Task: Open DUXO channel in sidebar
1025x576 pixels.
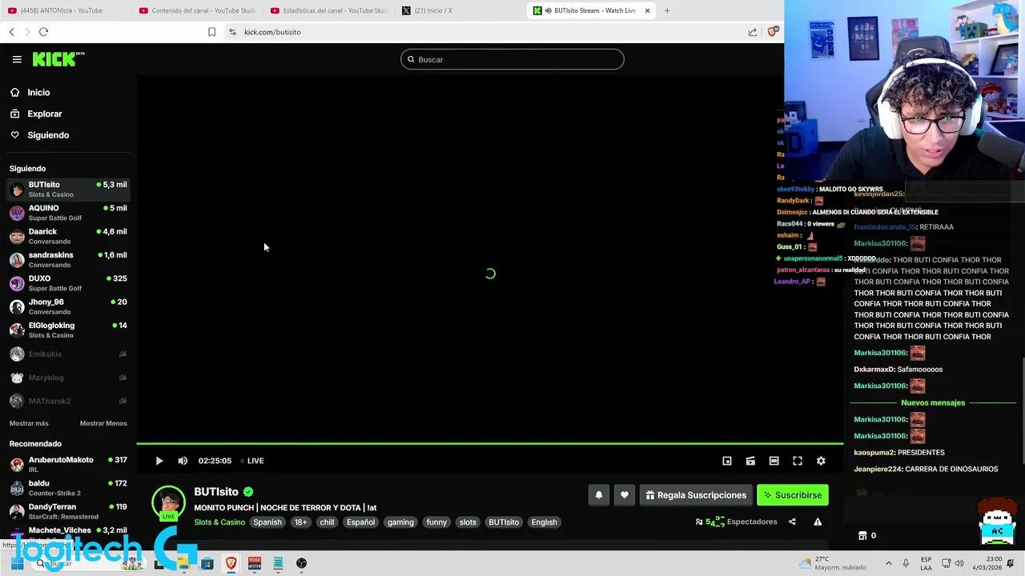Action: [68, 283]
